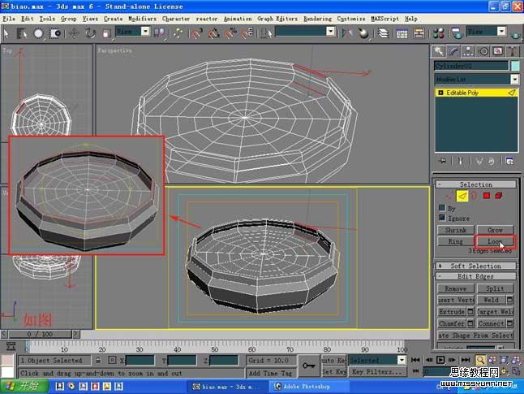The height and width of the screenshot is (394, 524).
Task: Open the Modifier List dropdown
Action: pyautogui.click(x=514, y=80)
